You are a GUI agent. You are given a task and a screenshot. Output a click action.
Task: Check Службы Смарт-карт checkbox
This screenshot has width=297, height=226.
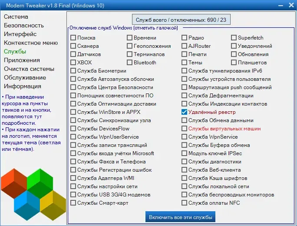coord(73,203)
